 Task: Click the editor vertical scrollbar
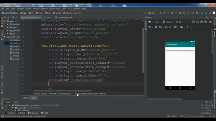tap(143, 50)
